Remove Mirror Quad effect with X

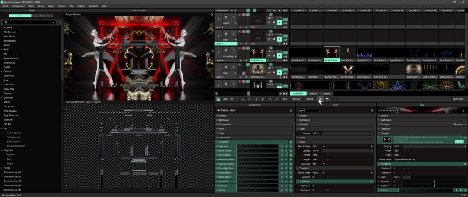point(290,155)
